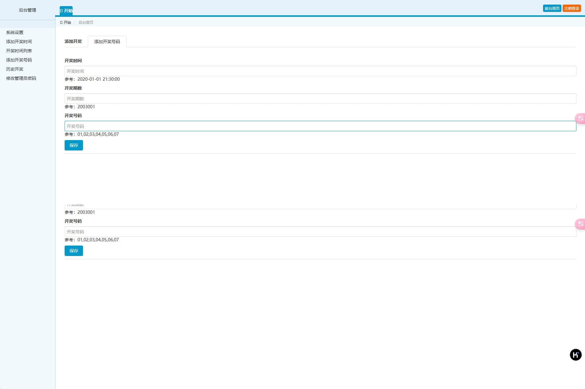Viewport: 585px width, 389px height.
Task: Open the black round assistant icon
Action: point(575,355)
